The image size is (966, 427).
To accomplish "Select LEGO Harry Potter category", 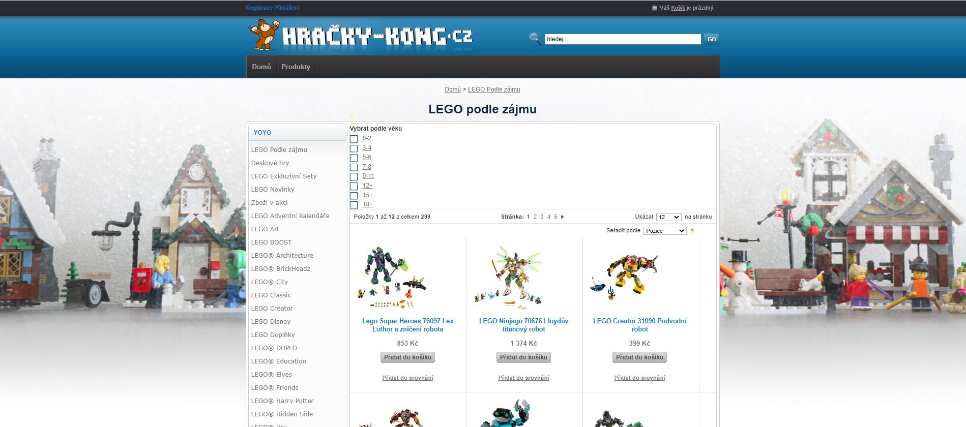I will [x=282, y=401].
